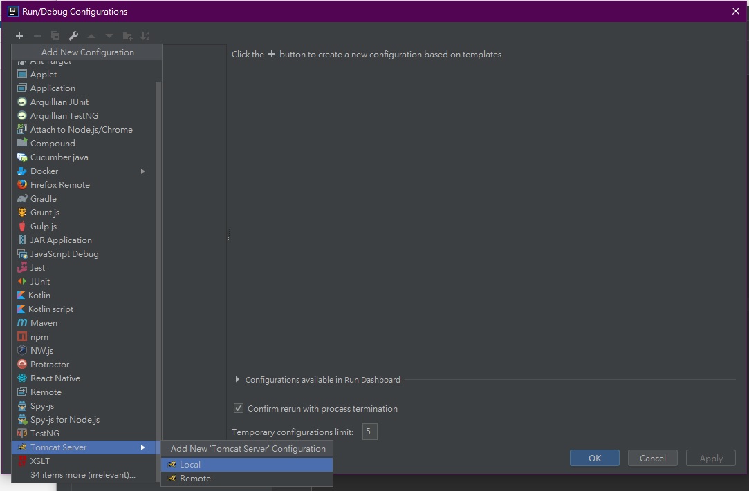The image size is (749, 491).
Task: Choose the Gulp.js cup icon
Action: [22, 226]
